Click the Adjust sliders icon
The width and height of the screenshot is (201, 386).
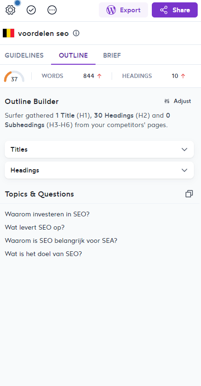(167, 101)
